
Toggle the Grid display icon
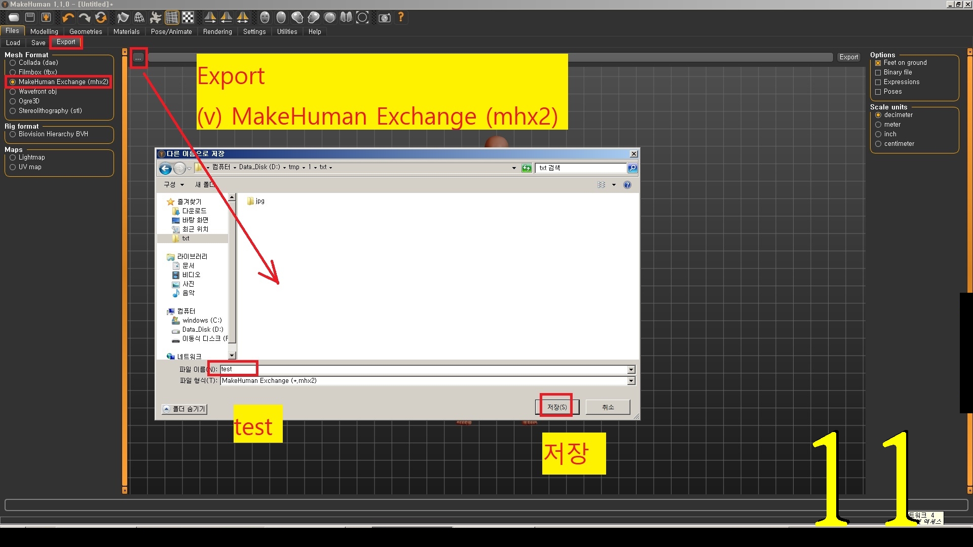172,18
